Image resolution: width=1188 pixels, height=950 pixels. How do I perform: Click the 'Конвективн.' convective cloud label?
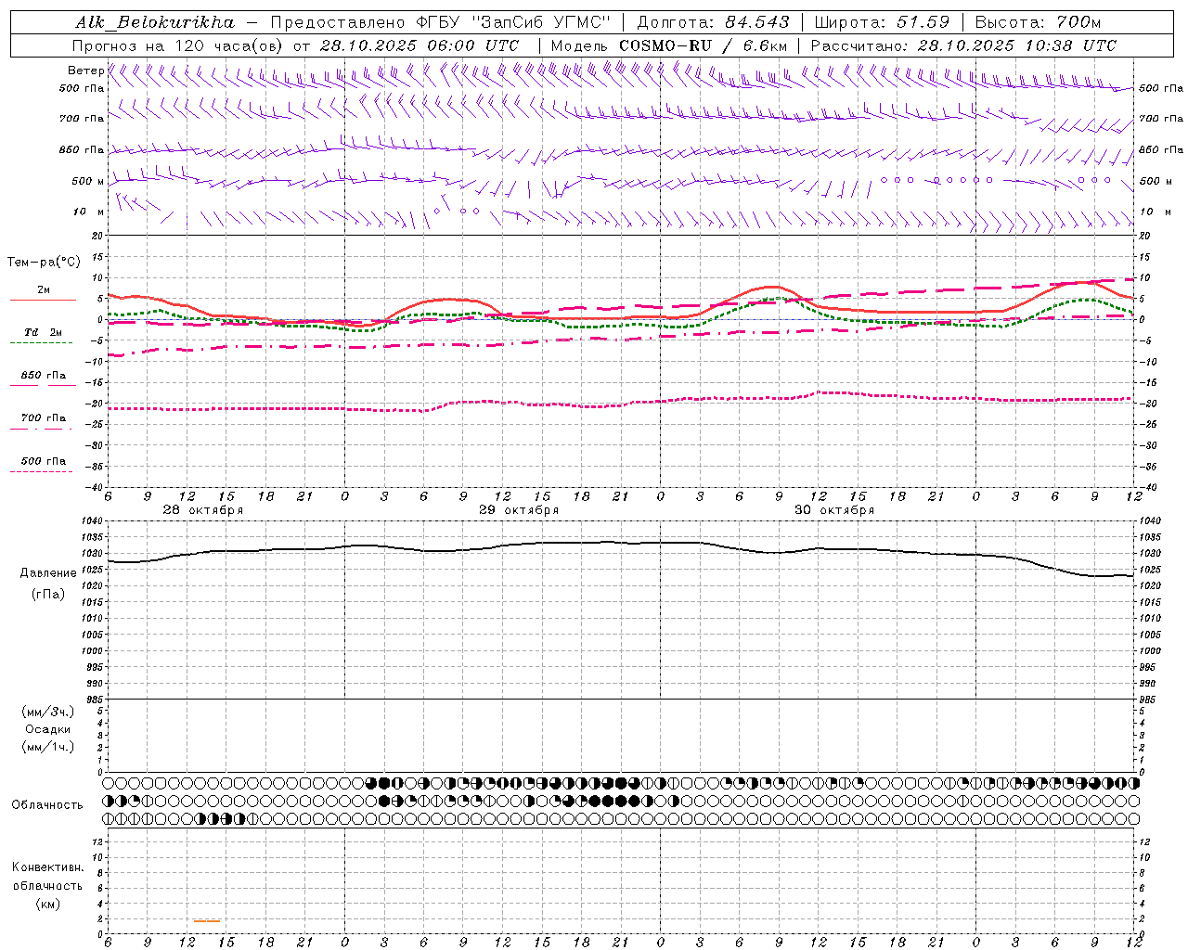pyautogui.click(x=47, y=867)
